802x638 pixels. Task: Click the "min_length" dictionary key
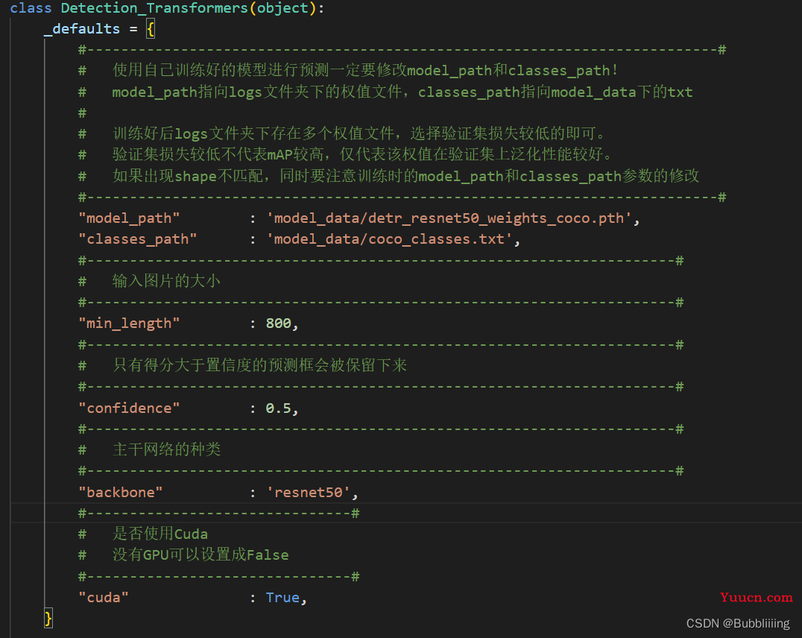(129, 323)
